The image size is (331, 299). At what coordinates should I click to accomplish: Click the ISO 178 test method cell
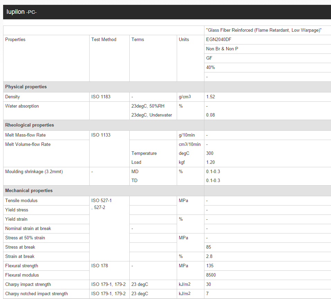tap(100, 266)
